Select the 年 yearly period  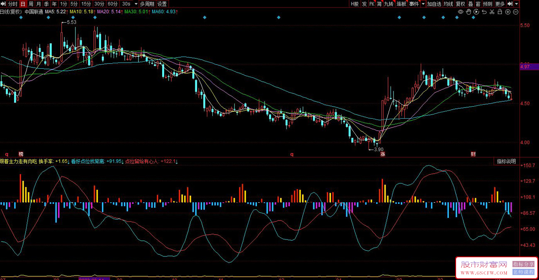point(54,4)
